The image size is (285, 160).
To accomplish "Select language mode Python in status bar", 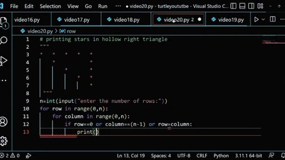I will [221, 156].
